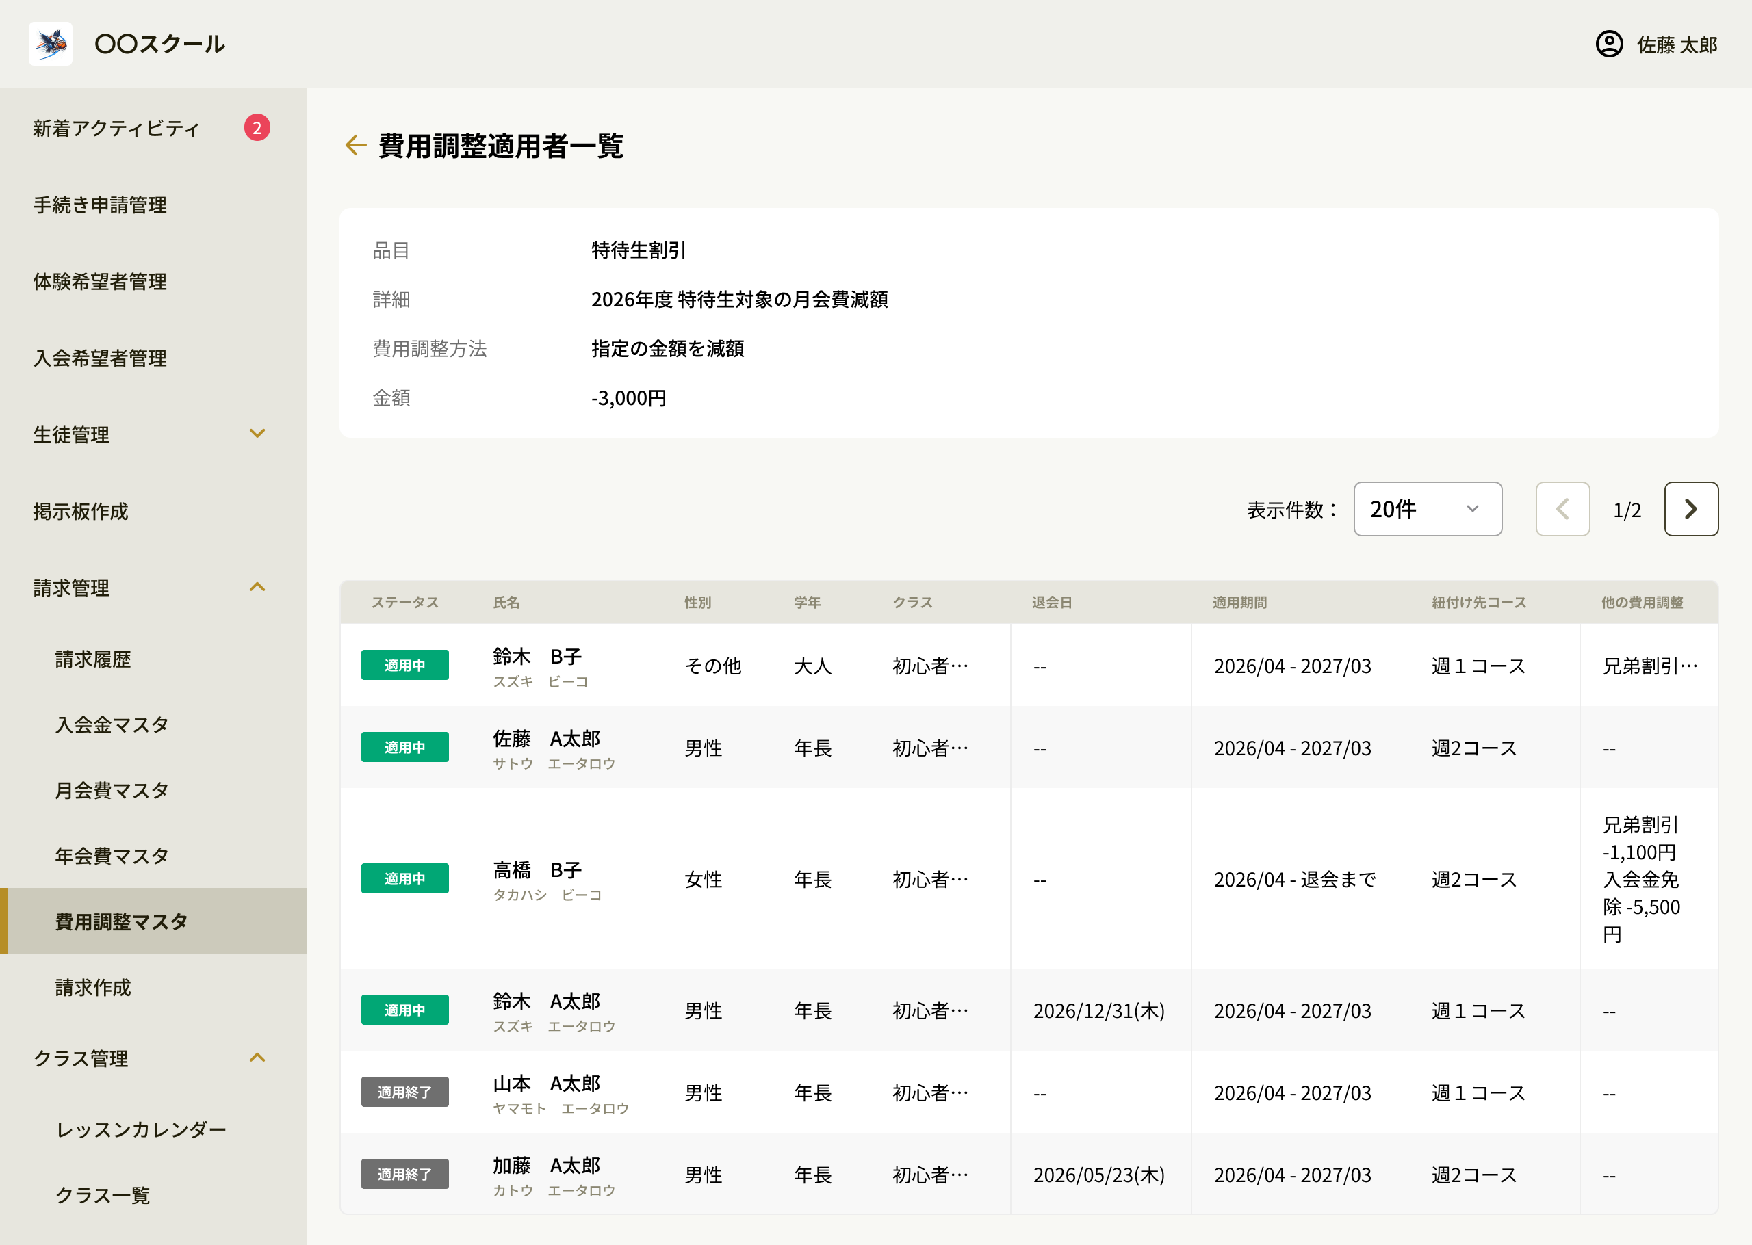Go to previous page with left chevron

(1562, 509)
